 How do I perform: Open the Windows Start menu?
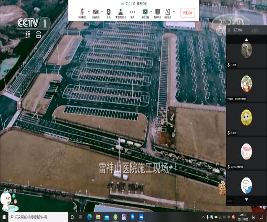[4, 217]
